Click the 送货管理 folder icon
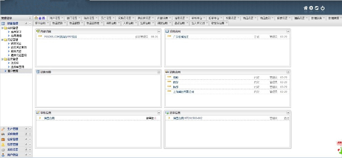 tap(5, 59)
